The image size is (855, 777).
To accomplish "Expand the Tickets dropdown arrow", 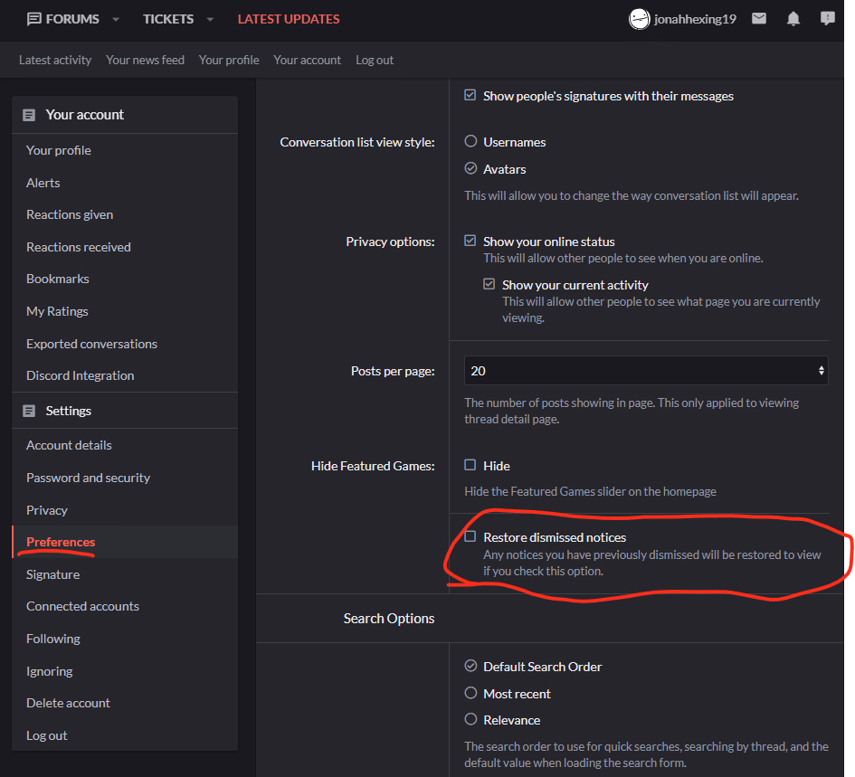I will [210, 19].
